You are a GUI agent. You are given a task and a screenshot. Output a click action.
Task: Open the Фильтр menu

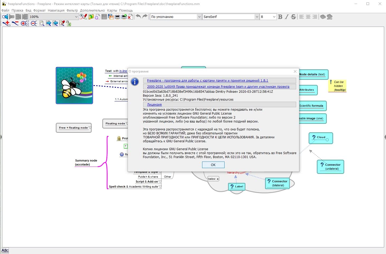click(x=72, y=11)
